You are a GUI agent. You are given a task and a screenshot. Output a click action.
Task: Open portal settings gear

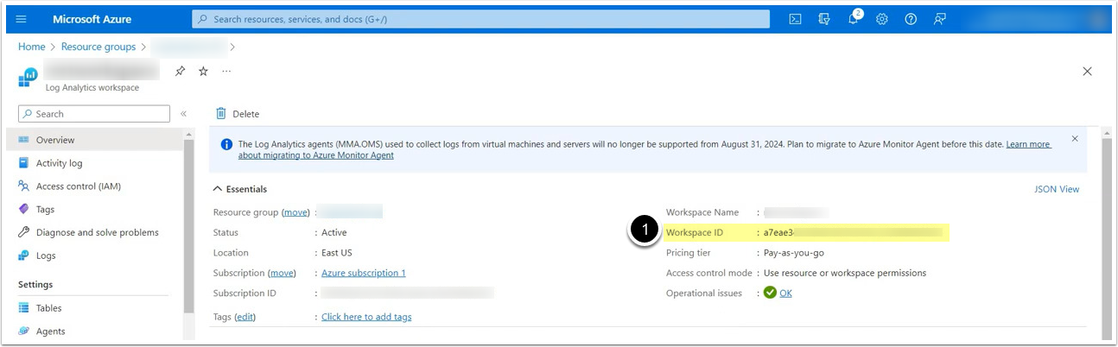[x=882, y=19]
